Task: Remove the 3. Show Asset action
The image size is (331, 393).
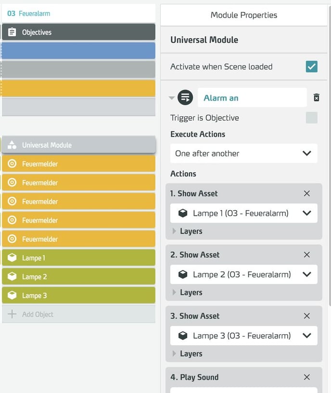Action: coord(307,316)
